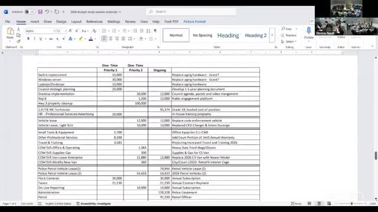The image size is (378, 212).
Task: Toggle left alignment button
Action: click(104, 39)
